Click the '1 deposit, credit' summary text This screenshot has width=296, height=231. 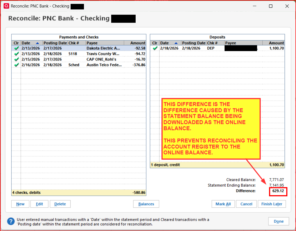(x=165, y=165)
